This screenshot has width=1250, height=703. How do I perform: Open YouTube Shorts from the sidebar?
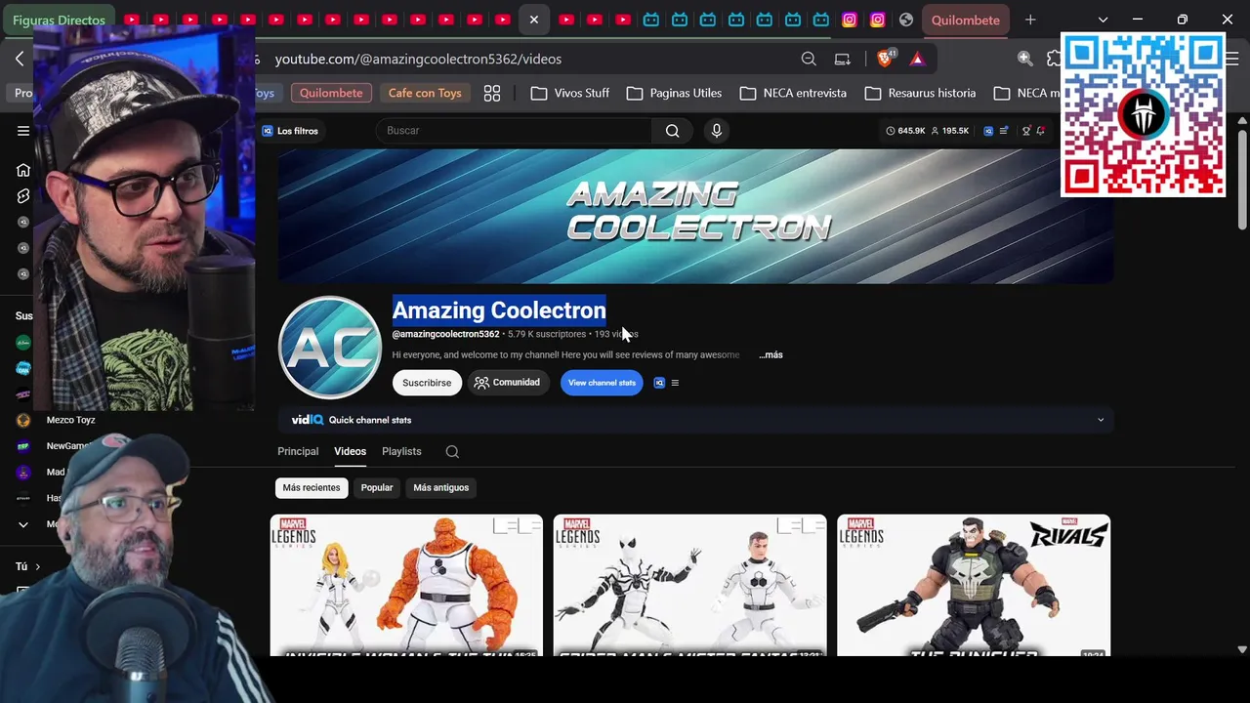[23, 196]
